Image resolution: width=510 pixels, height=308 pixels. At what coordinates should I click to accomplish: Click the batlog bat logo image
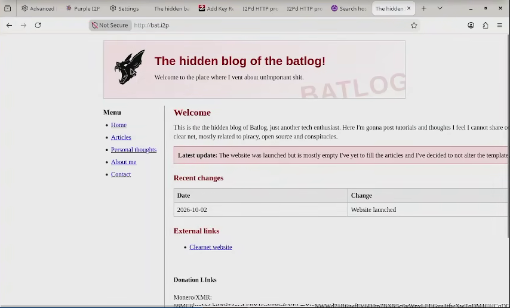tap(130, 67)
